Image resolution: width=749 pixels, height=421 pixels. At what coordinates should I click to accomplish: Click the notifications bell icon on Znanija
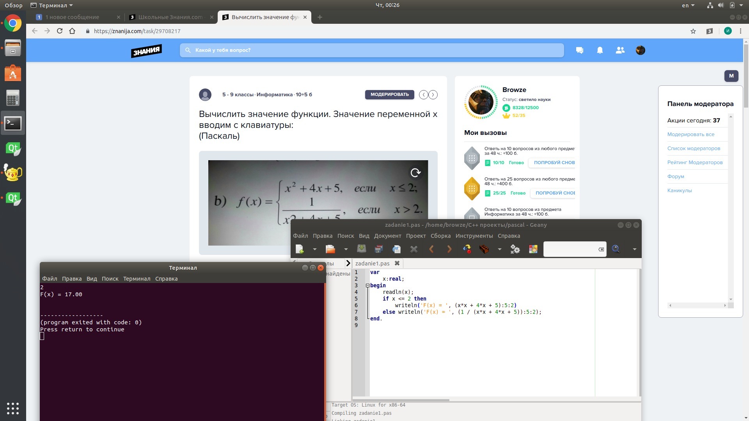pos(600,50)
